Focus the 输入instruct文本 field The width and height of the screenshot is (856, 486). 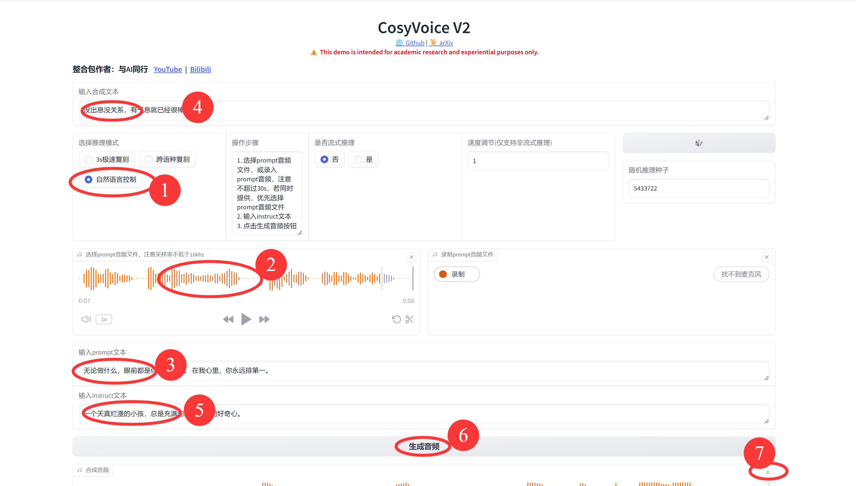point(424,414)
